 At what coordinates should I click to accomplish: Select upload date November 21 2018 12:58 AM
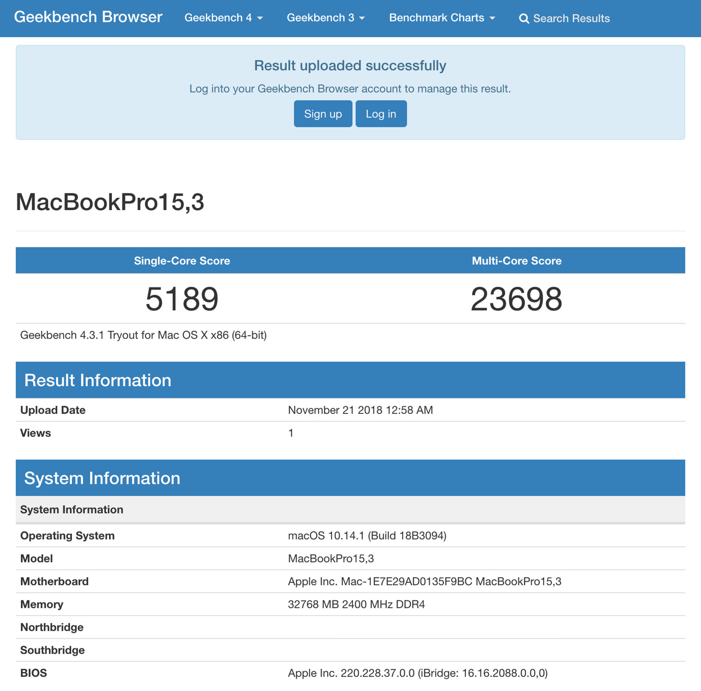click(361, 410)
